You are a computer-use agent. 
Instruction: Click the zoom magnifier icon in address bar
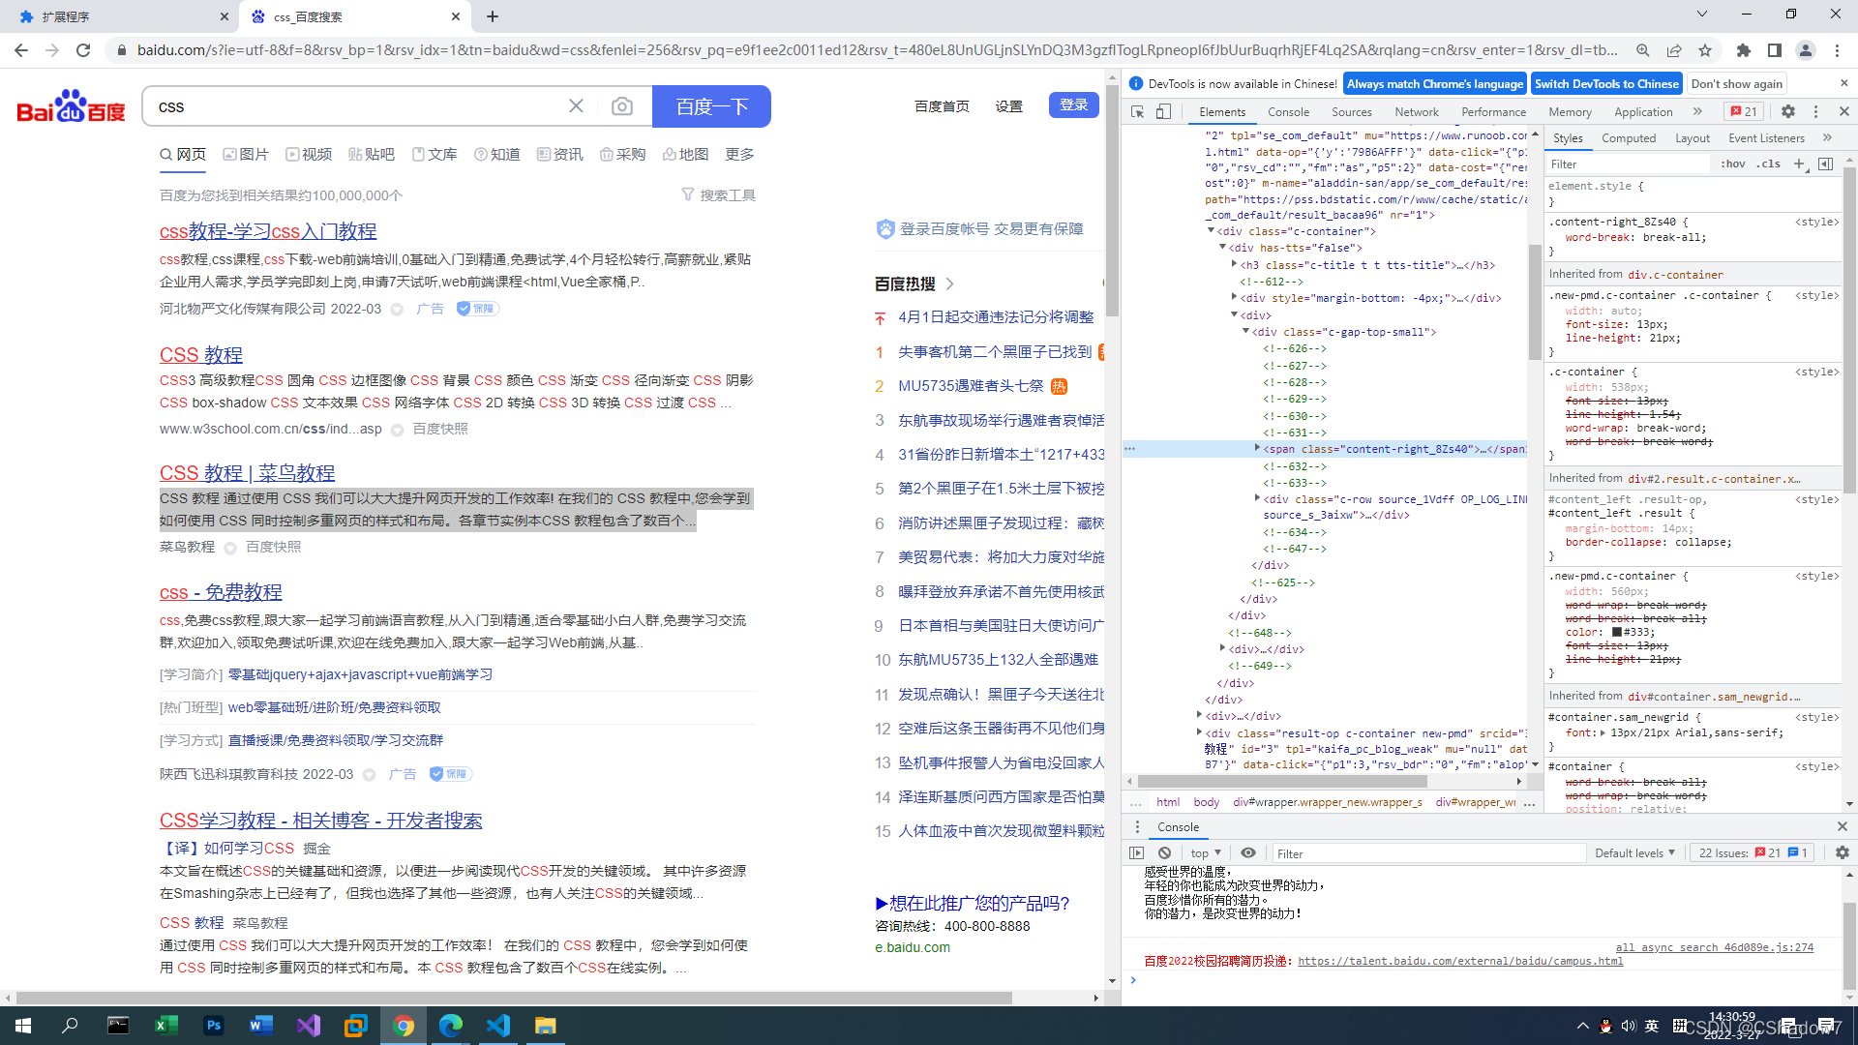tap(1643, 50)
